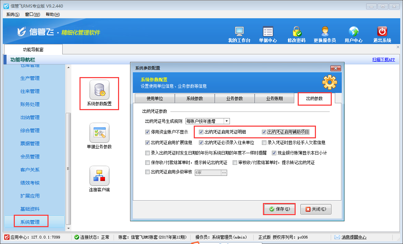
Task: Open 单据业务参数 icon
Action: tap(99, 133)
